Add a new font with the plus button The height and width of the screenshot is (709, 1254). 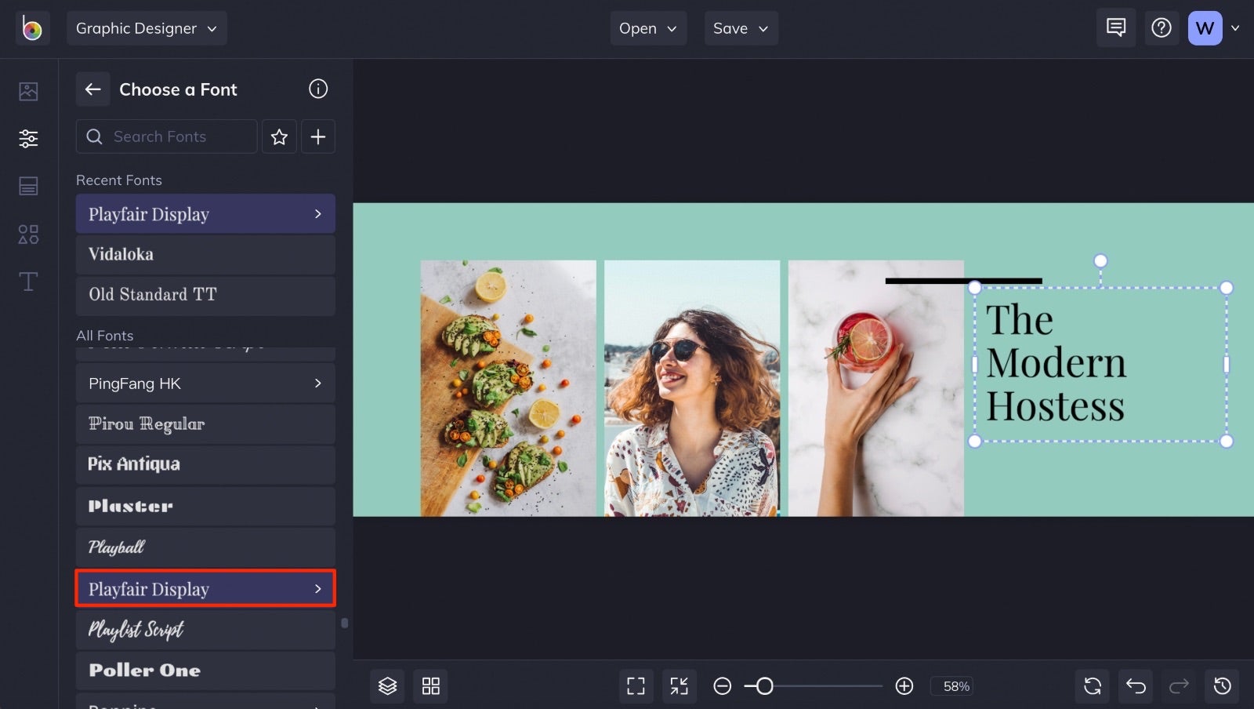318,136
